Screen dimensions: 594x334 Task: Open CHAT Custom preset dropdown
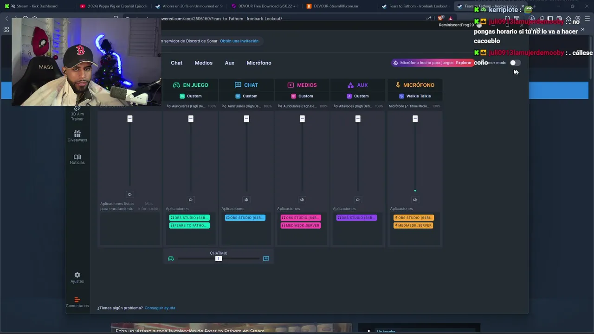(246, 96)
